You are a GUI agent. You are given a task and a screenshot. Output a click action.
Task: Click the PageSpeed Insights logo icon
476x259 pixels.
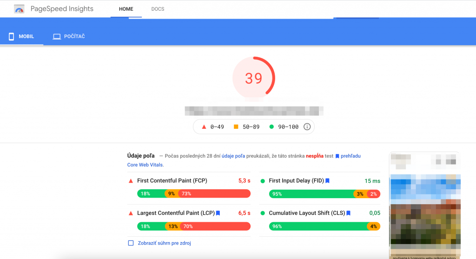[x=19, y=9]
